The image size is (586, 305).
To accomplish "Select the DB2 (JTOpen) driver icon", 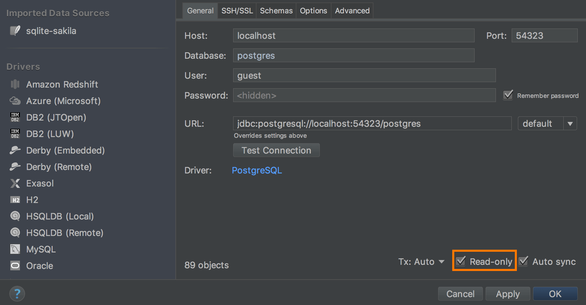I will (15, 117).
